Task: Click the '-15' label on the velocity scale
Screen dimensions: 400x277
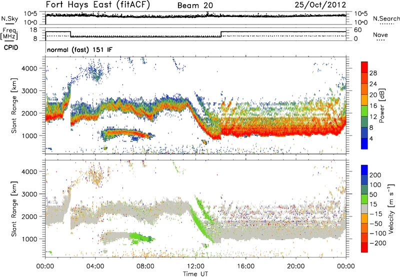Action: [x=376, y=213]
